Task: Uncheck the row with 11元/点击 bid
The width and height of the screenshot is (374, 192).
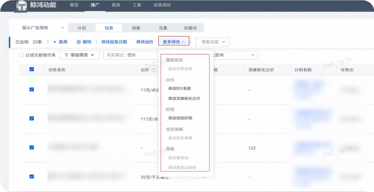Action: (32, 89)
